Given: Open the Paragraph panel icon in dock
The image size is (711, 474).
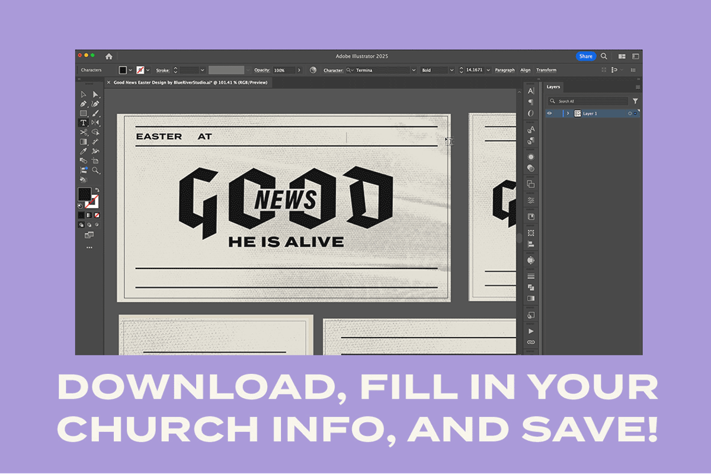Looking at the screenshot, I should (x=530, y=101).
